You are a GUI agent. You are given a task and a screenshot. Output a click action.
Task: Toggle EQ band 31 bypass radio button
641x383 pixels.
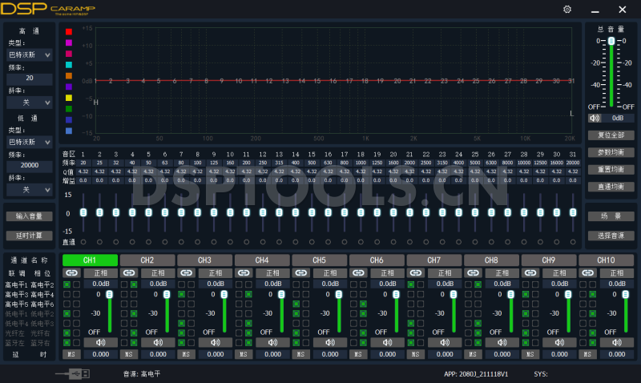click(571, 242)
